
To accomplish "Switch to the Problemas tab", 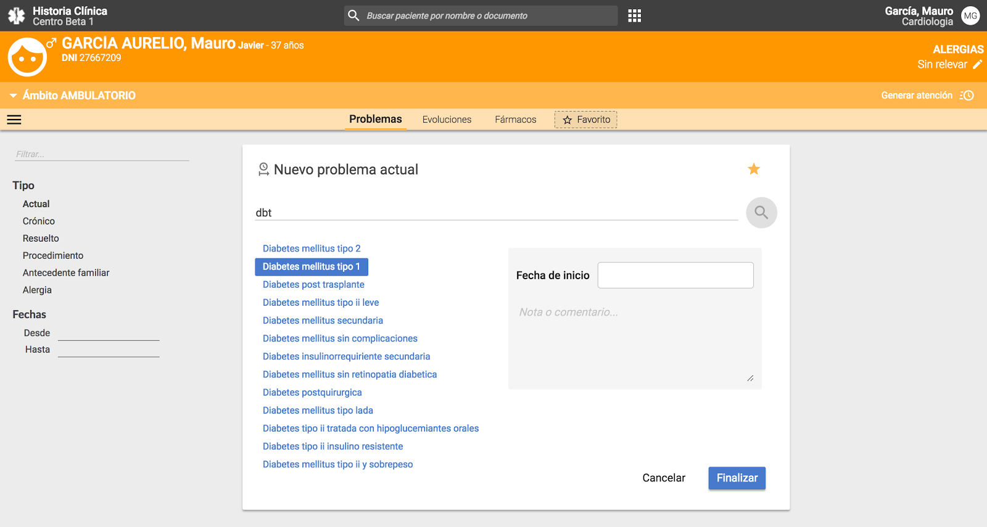I will click(376, 119).
